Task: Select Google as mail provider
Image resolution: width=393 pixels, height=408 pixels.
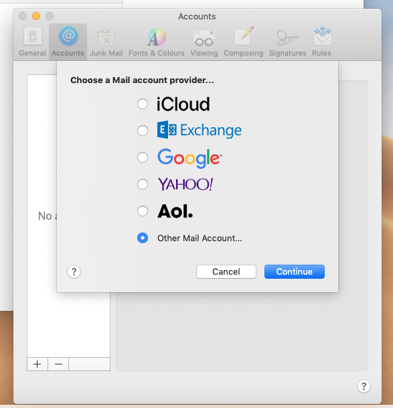Action: [x=143, y=157]
